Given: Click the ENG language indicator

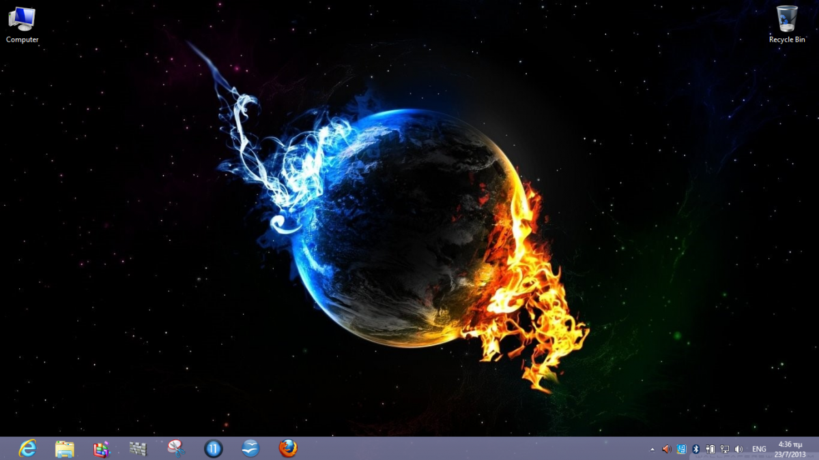Looking at the screenshot, I should pos(759,449).
